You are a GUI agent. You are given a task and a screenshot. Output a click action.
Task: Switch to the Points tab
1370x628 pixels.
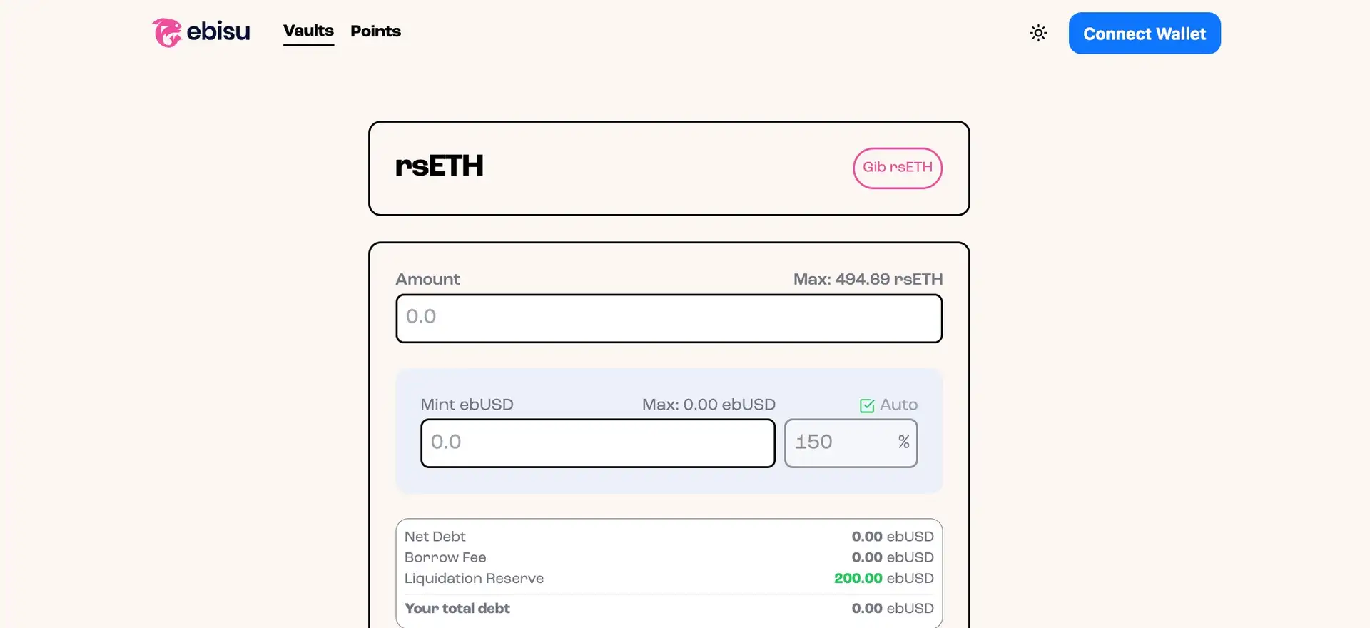click(375, 31)
